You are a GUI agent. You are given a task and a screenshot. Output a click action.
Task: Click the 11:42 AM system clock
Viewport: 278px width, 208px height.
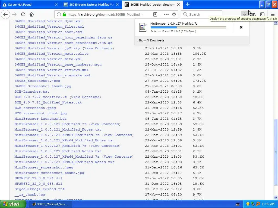click(268, 204)
